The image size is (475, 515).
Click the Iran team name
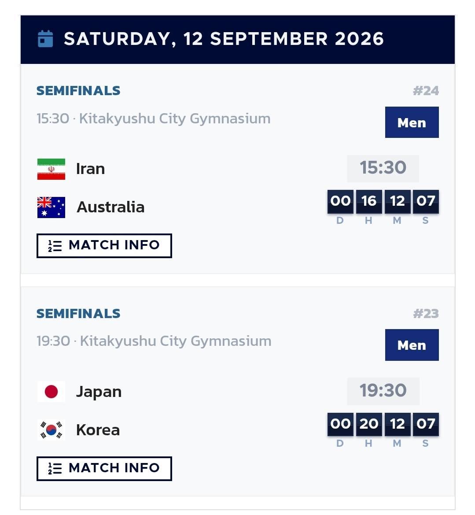[x=90, y=169]
